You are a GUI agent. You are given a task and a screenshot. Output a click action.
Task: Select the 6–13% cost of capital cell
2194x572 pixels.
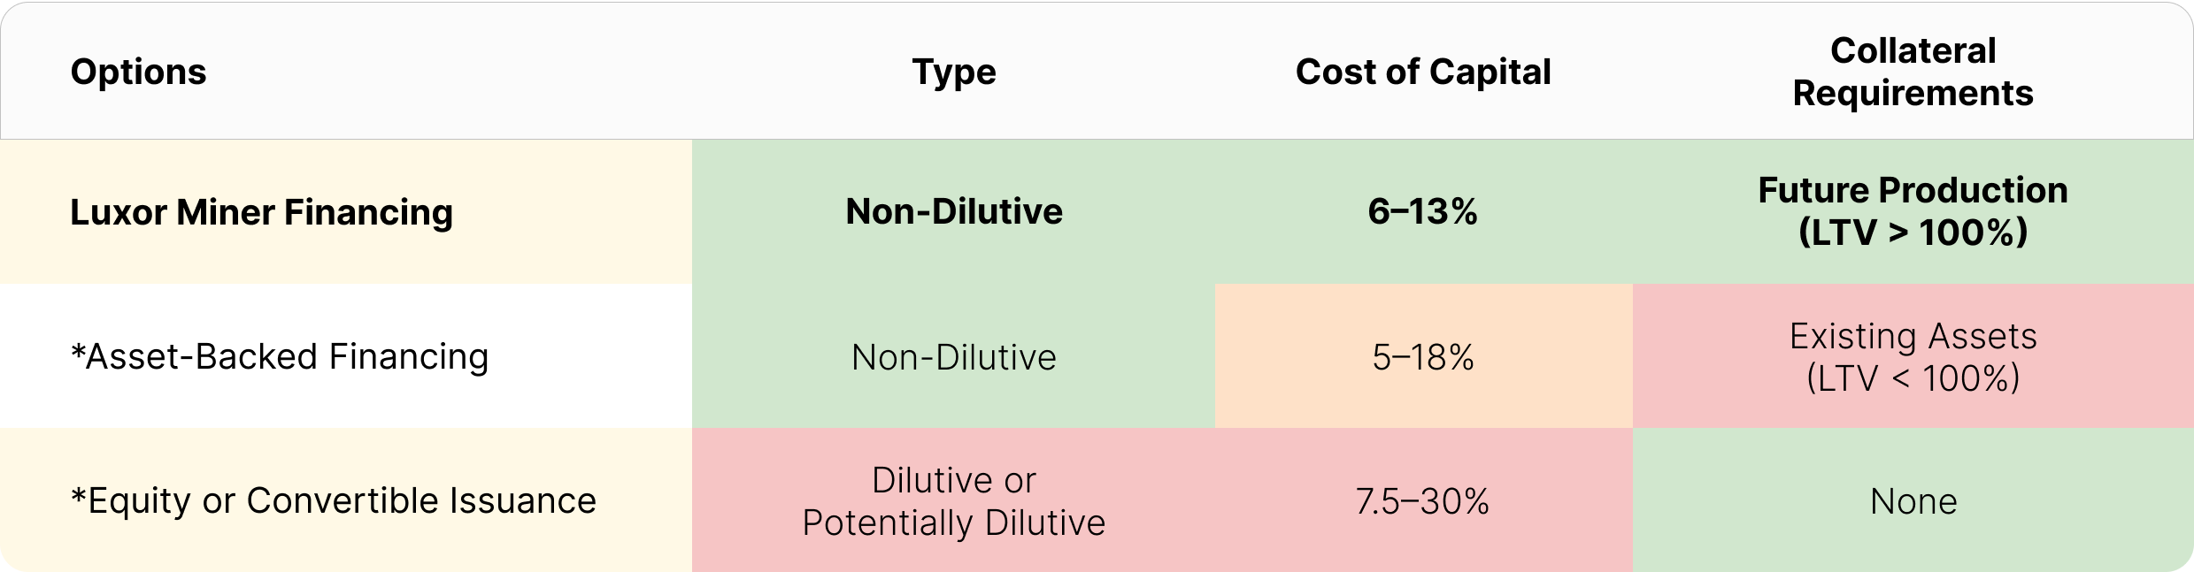[x=1422, y=211]
